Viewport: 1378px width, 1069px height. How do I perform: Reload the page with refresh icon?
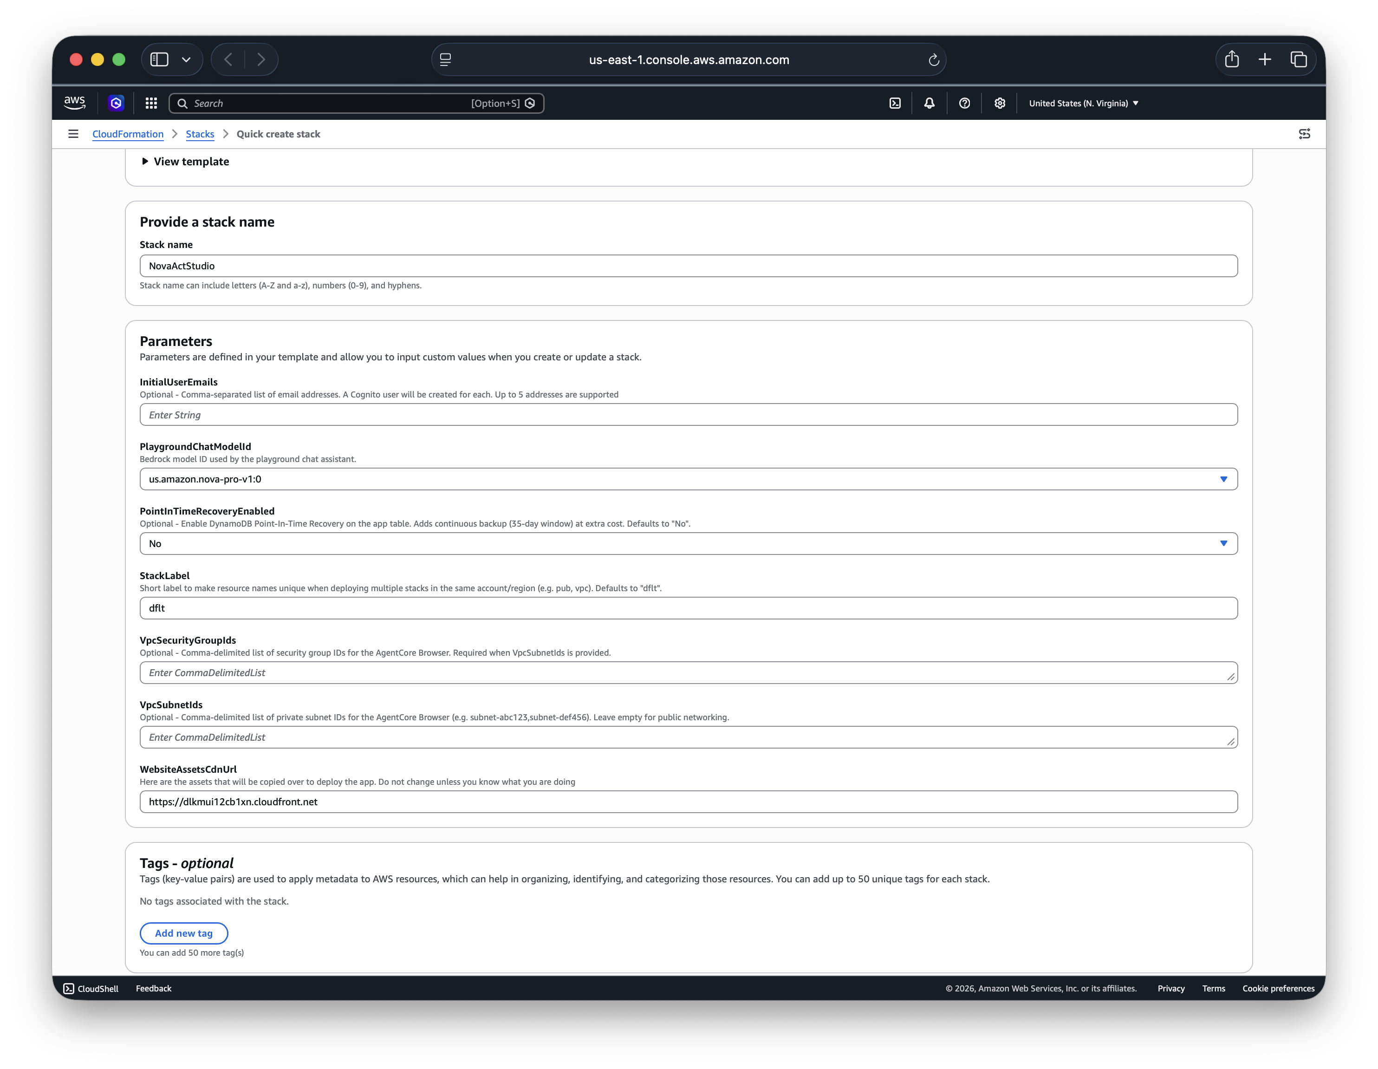(934, 60)
